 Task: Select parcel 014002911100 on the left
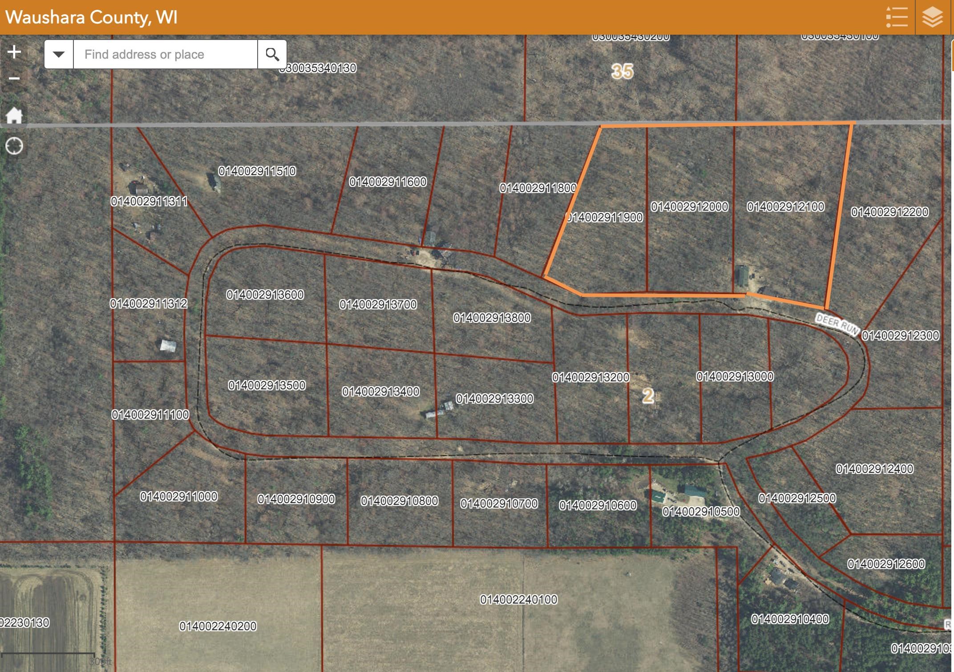[150, 415]
